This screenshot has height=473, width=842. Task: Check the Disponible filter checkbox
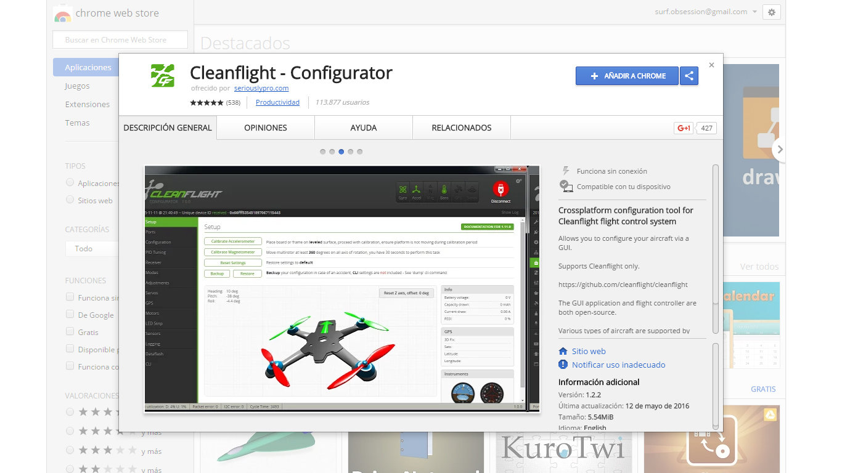(x=70, y=349)
